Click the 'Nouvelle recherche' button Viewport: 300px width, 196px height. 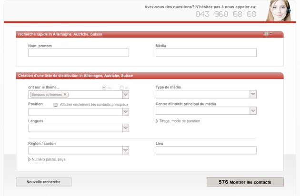[44, 182]
